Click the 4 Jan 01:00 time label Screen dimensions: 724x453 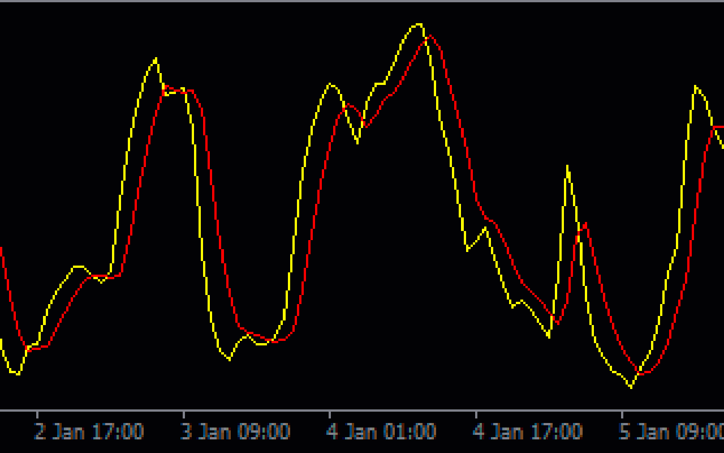tap(381, 431)
